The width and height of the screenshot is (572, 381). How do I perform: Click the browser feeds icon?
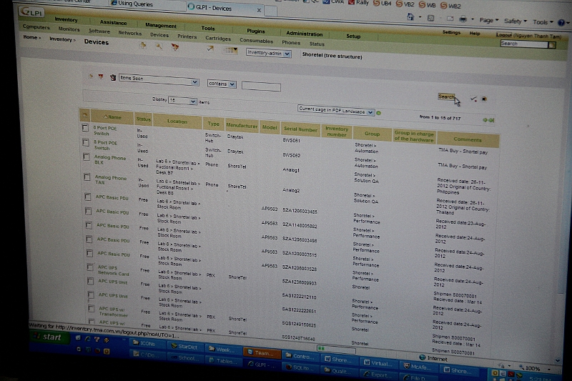[x=431, y=18]
